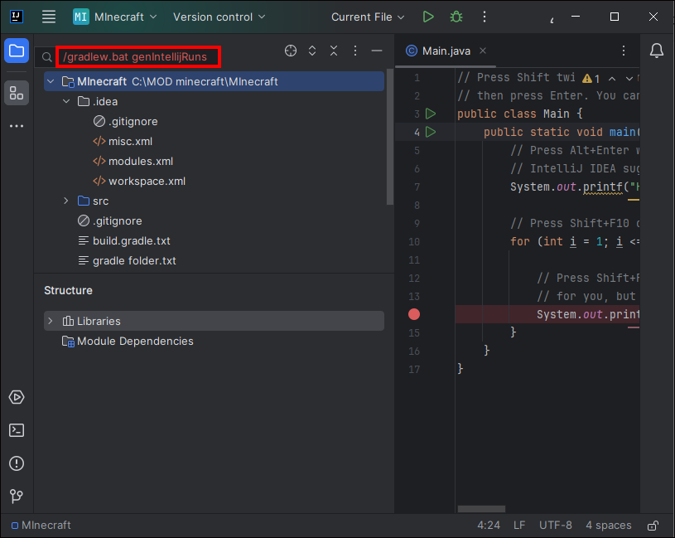This screenshot has height=538, width=675.
Task: Open the Terminal tool window
Action: pyautogui.click(x=17, y=430)
